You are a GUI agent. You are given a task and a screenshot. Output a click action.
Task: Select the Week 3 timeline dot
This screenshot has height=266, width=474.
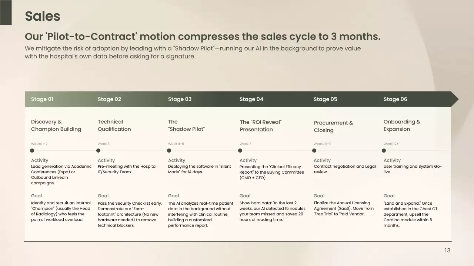click(x=98, y=150)
